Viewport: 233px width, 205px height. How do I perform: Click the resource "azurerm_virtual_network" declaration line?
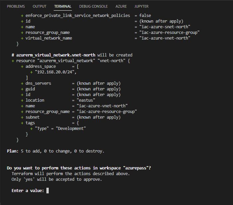(71, 61)
